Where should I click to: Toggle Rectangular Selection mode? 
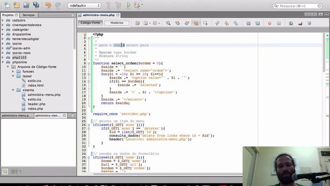point(205,23)
